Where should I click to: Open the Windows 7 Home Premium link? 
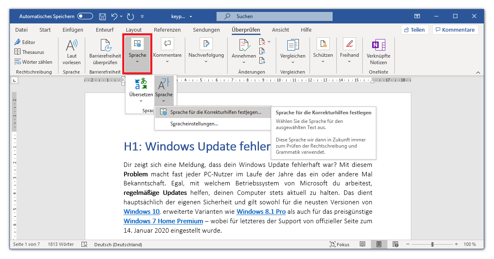tap(163, 221)
